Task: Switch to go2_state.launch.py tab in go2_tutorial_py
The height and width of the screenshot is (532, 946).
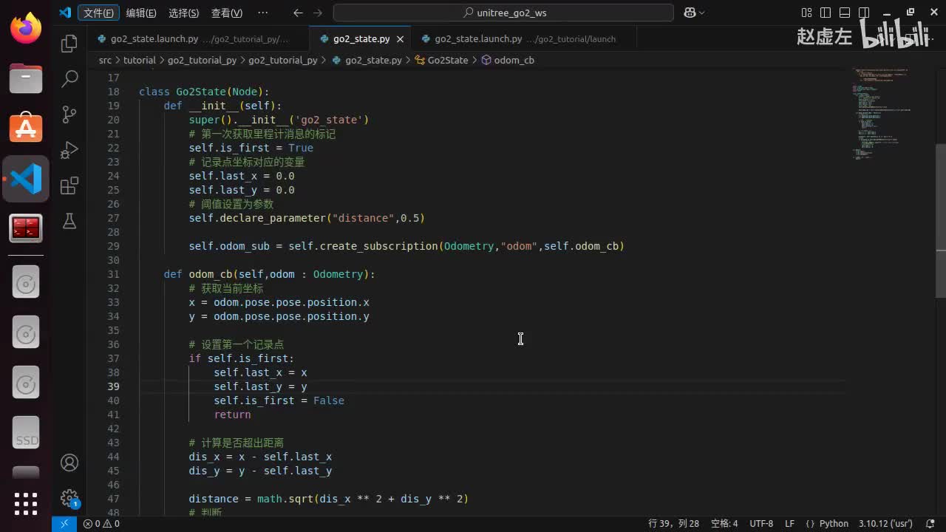Action: [x=198, y=39]
